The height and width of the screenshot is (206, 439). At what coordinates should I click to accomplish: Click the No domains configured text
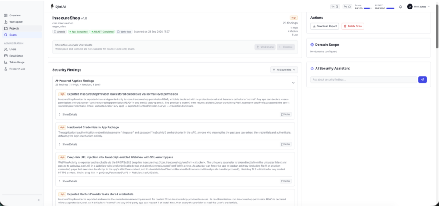click(324, 51)
